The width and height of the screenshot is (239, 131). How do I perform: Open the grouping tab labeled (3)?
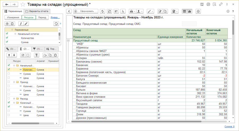click(x=11, y=49)
